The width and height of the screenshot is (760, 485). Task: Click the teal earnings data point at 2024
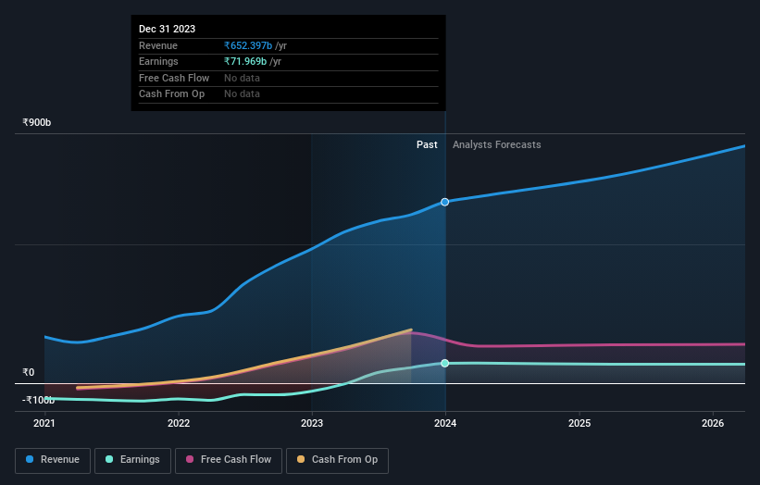(444, 364)
